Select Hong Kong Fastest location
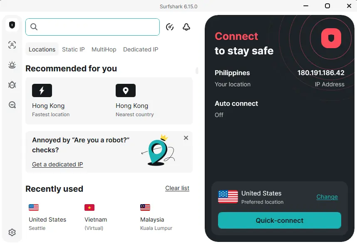The width and height of the screenshot is (357, 244). coord(51,101)
